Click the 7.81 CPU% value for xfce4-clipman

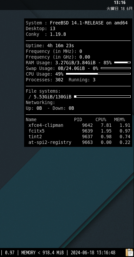106,125
